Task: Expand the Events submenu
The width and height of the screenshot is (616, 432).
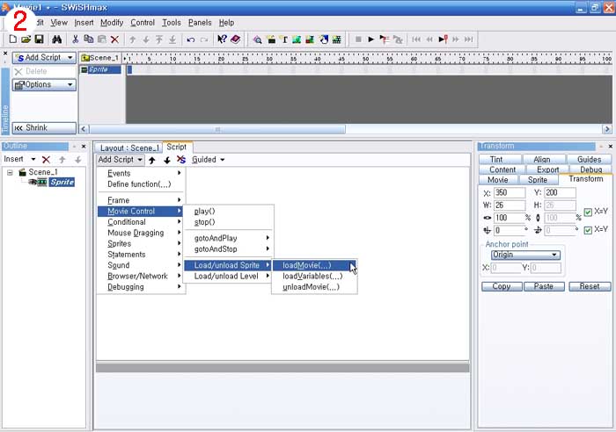Action: (x=142, y=173)
